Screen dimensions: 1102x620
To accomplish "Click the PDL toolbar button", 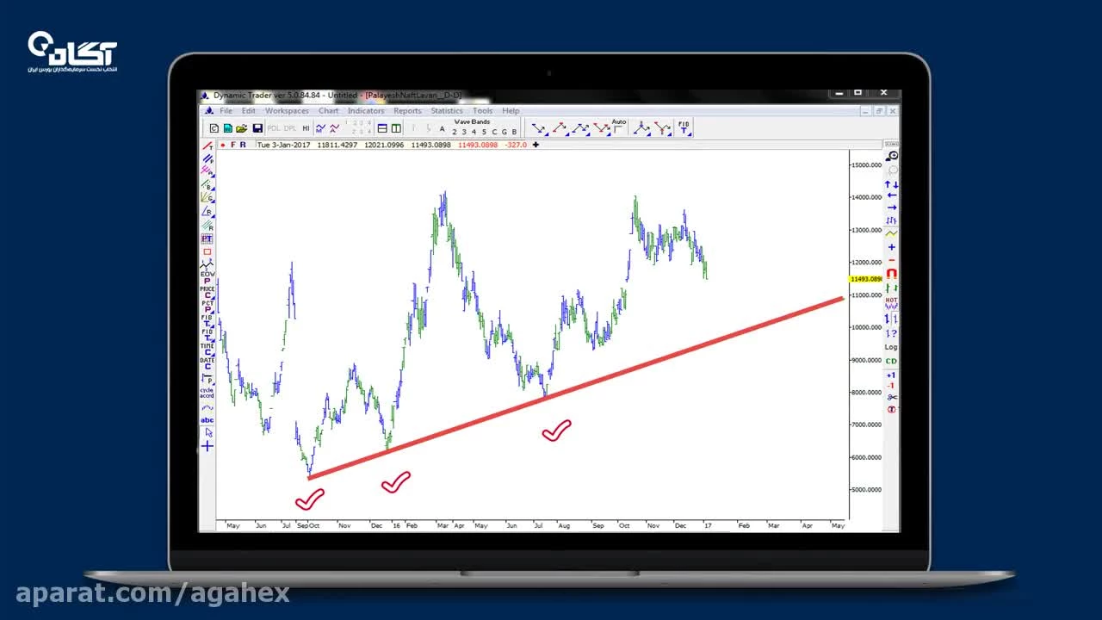I will pos(274,128).
